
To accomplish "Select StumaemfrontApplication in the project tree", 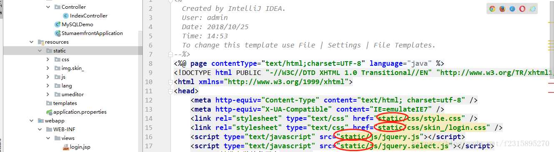I will (x=92, y=33).
